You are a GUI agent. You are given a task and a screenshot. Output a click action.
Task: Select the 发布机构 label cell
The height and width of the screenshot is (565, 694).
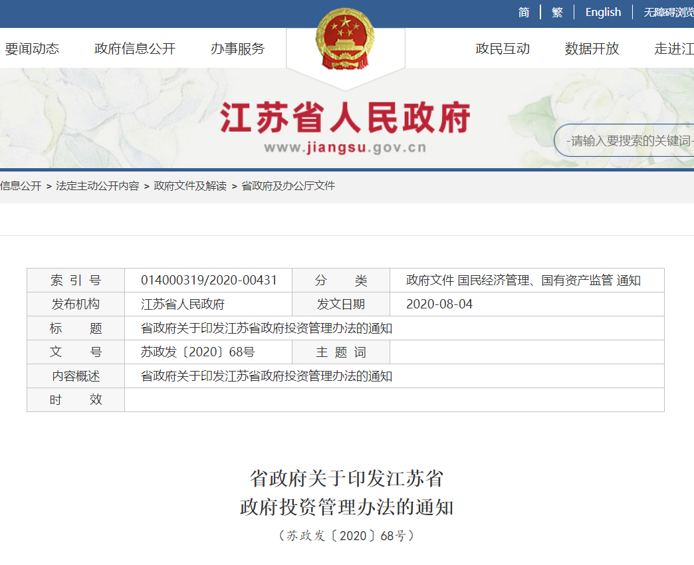[x=76, y=304]
